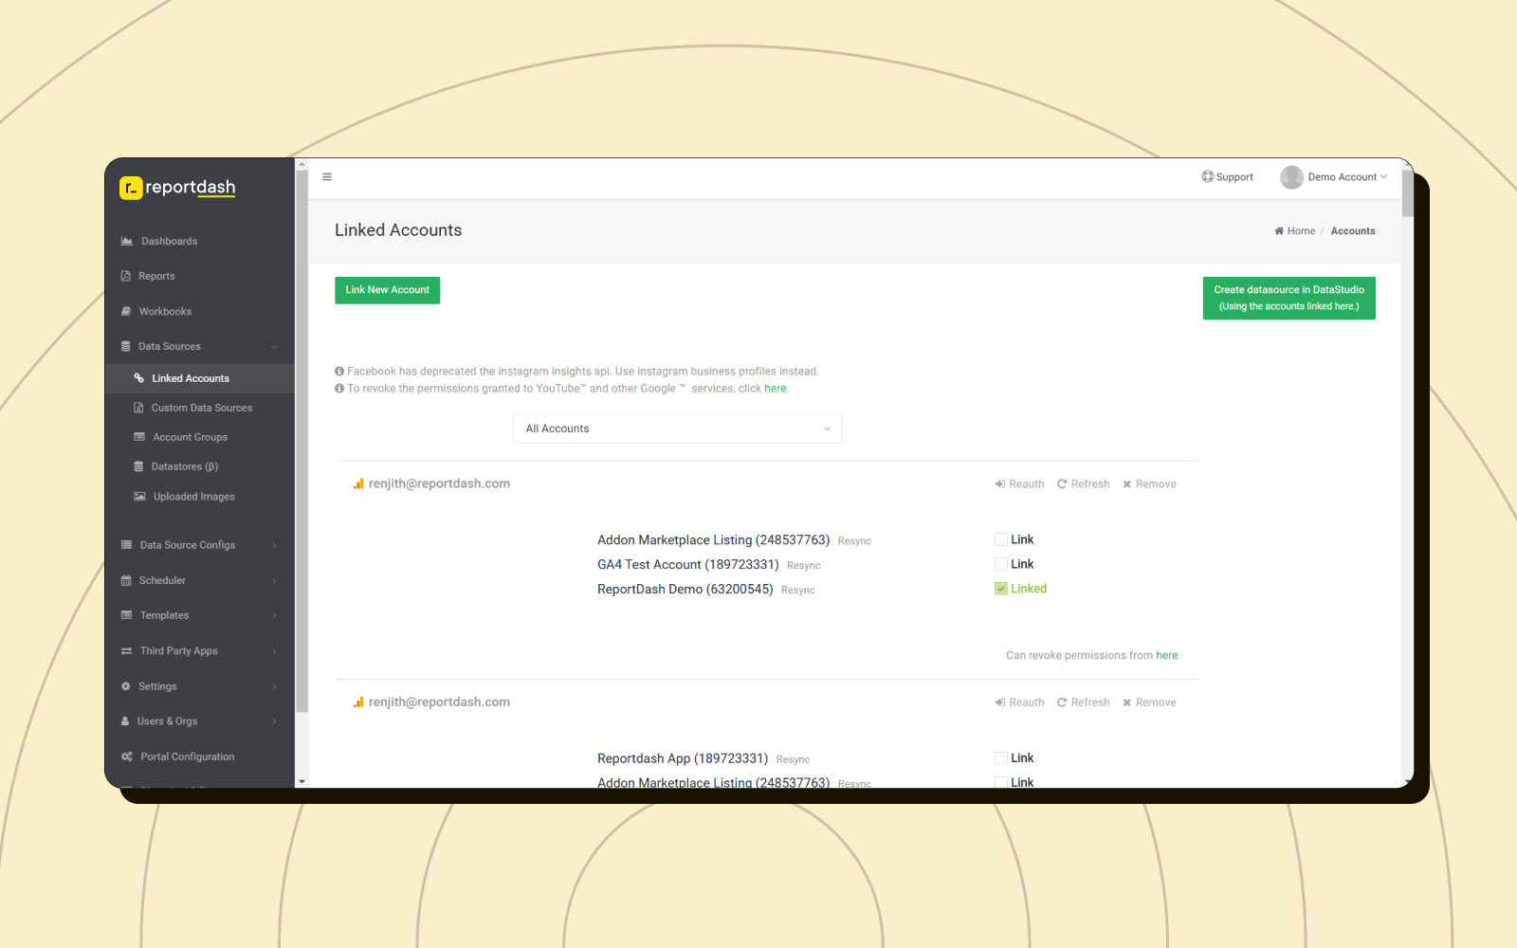Go to Custom Data Sources
Viewport: 1517px width, 948px height.
click(x=200, y=408)
